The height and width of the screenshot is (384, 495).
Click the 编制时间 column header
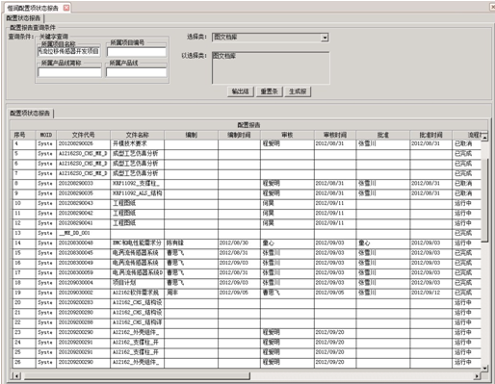(x=239, y=135)
